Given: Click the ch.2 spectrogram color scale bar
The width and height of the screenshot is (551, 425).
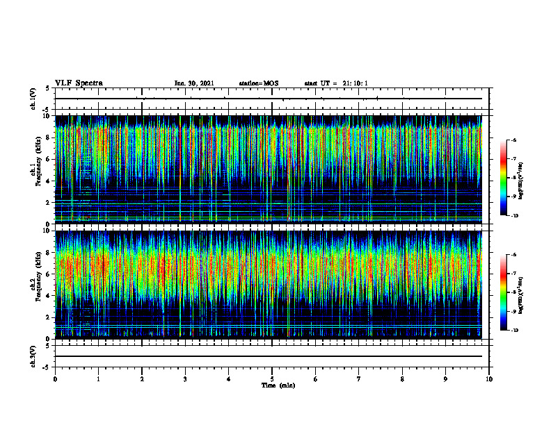Looking at the screenshot, I should point(503,292).
